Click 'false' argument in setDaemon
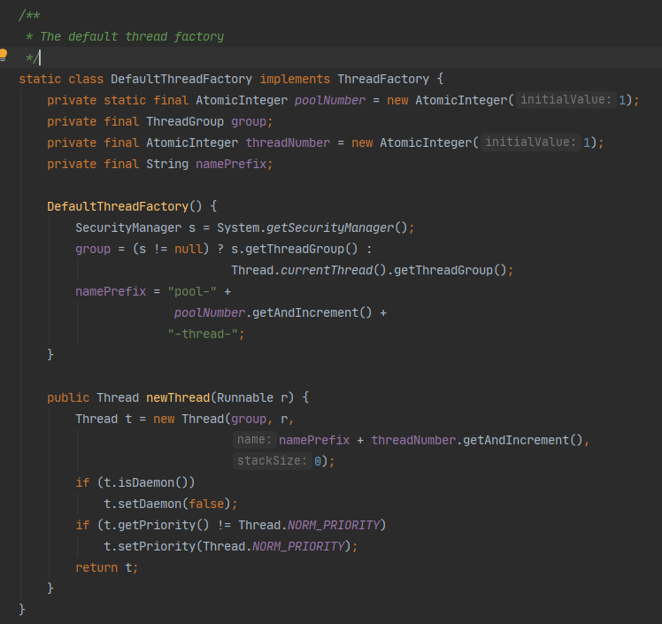Screen dimensions: 662x624 [x=206, y=505]
